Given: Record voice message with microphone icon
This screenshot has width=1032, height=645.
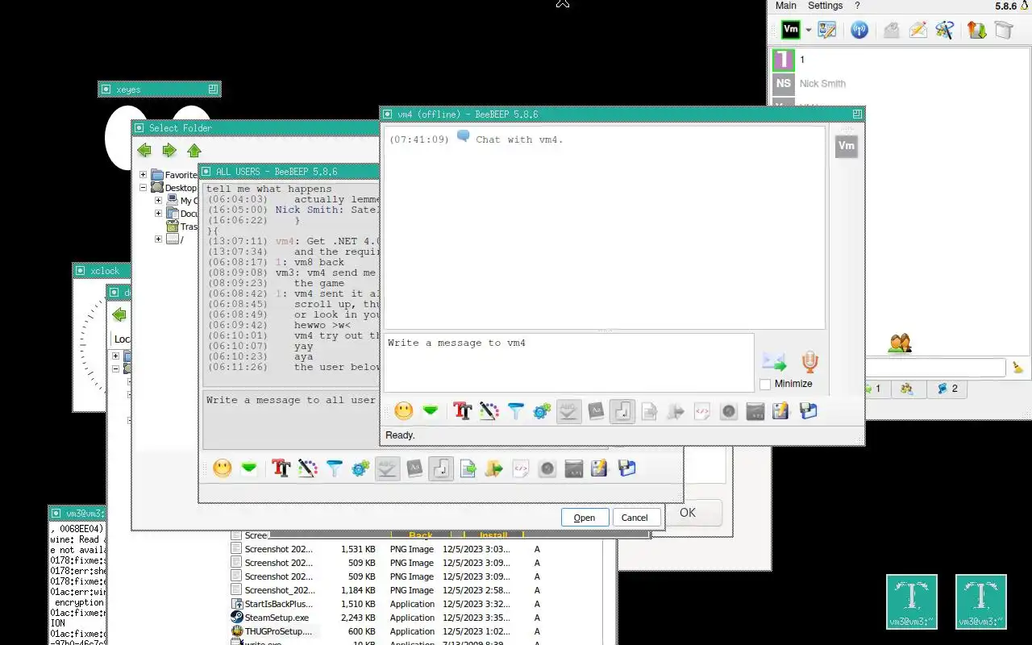Looking at the screenshot, I should pyautogui.click(x=810, y=361).
